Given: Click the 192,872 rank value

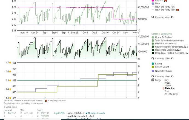Looking at the screenshot, I should (45, 116).
